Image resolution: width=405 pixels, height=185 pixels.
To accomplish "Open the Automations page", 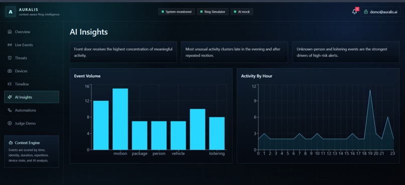I will click(x=32, y=110).
